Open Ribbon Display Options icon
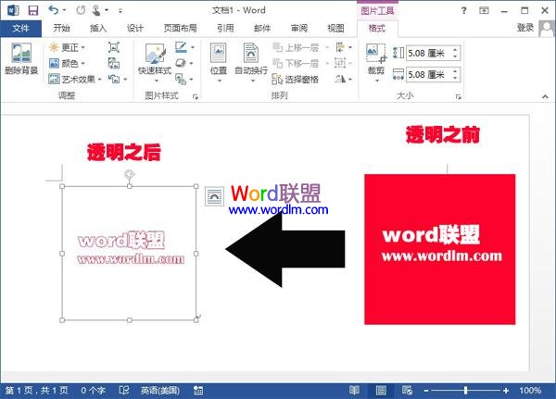This screenshot has width=556, height=399. point(484,10)
